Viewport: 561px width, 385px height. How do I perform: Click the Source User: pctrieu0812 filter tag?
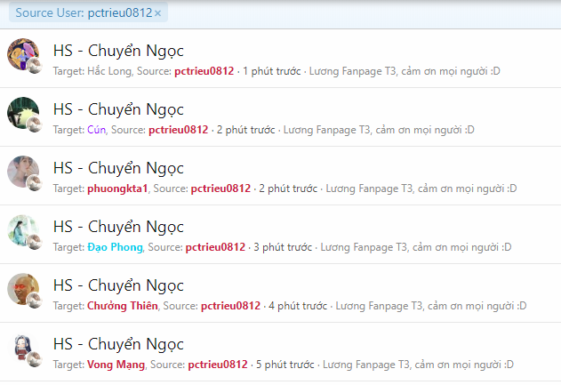pyautogui.click(x=88, y=12)
